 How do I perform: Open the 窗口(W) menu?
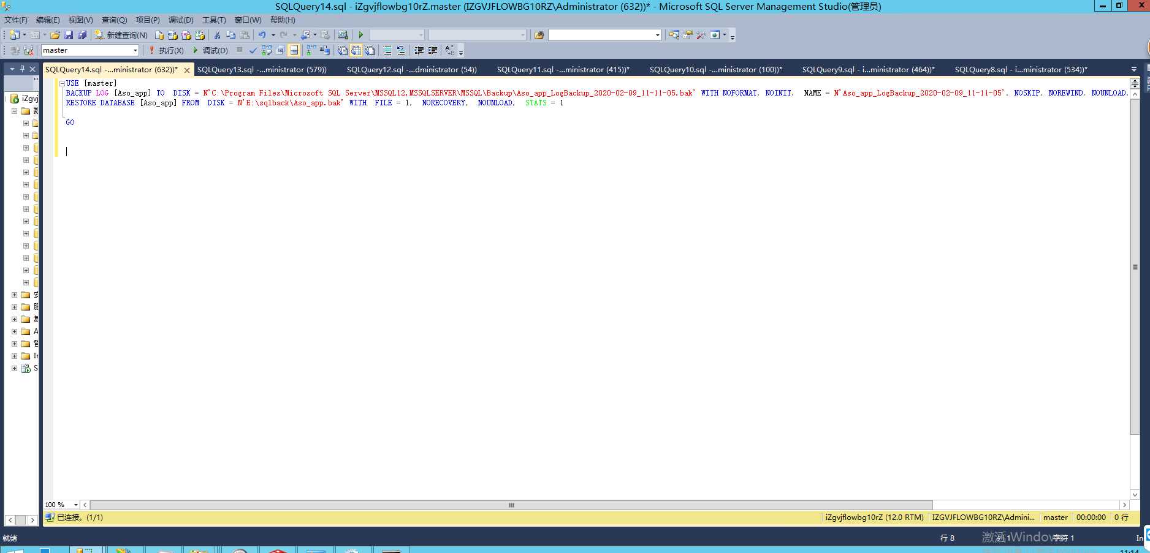[x=248, y=20]
